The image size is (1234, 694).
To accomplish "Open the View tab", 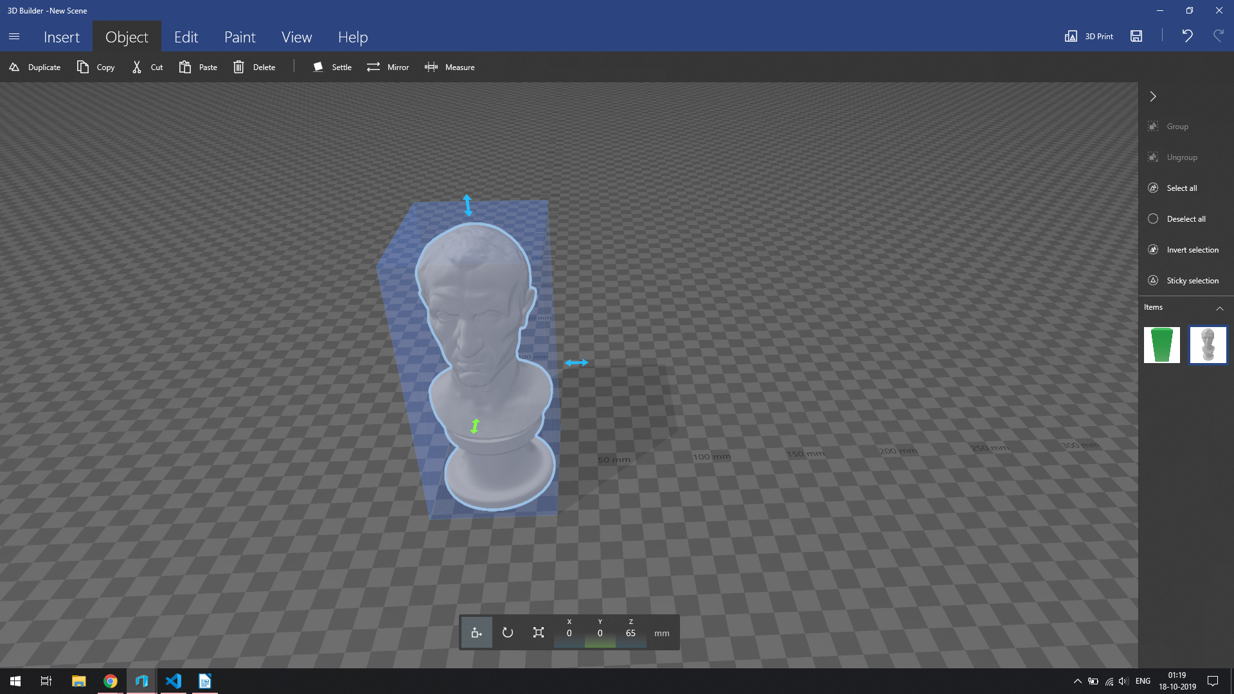I will point(296,37).
